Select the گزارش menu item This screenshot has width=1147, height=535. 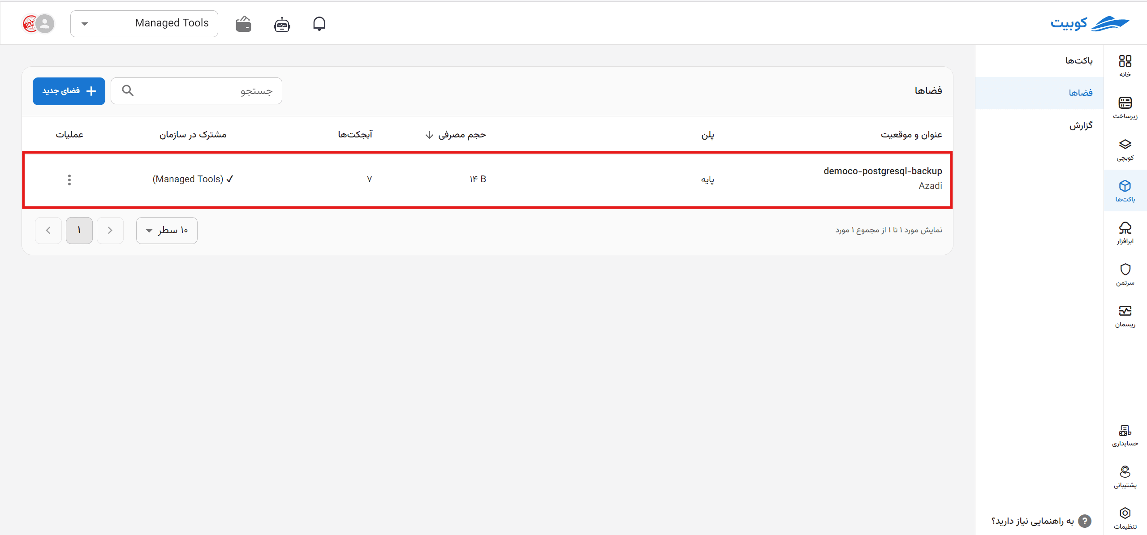point(1039,125)
